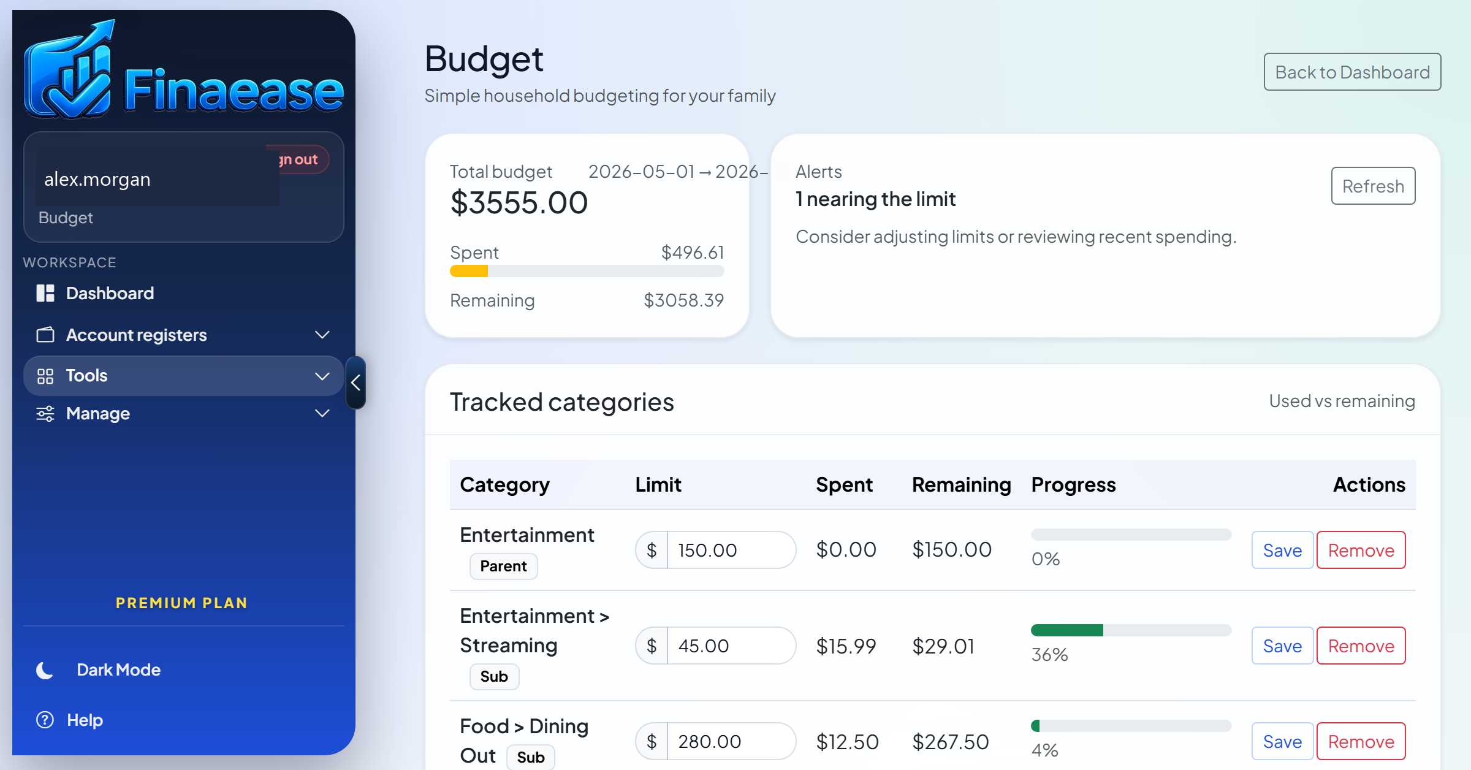Click the Sub badge beside Dining Out
Screen dimensions: 1471x770
[x=531, y=757]
